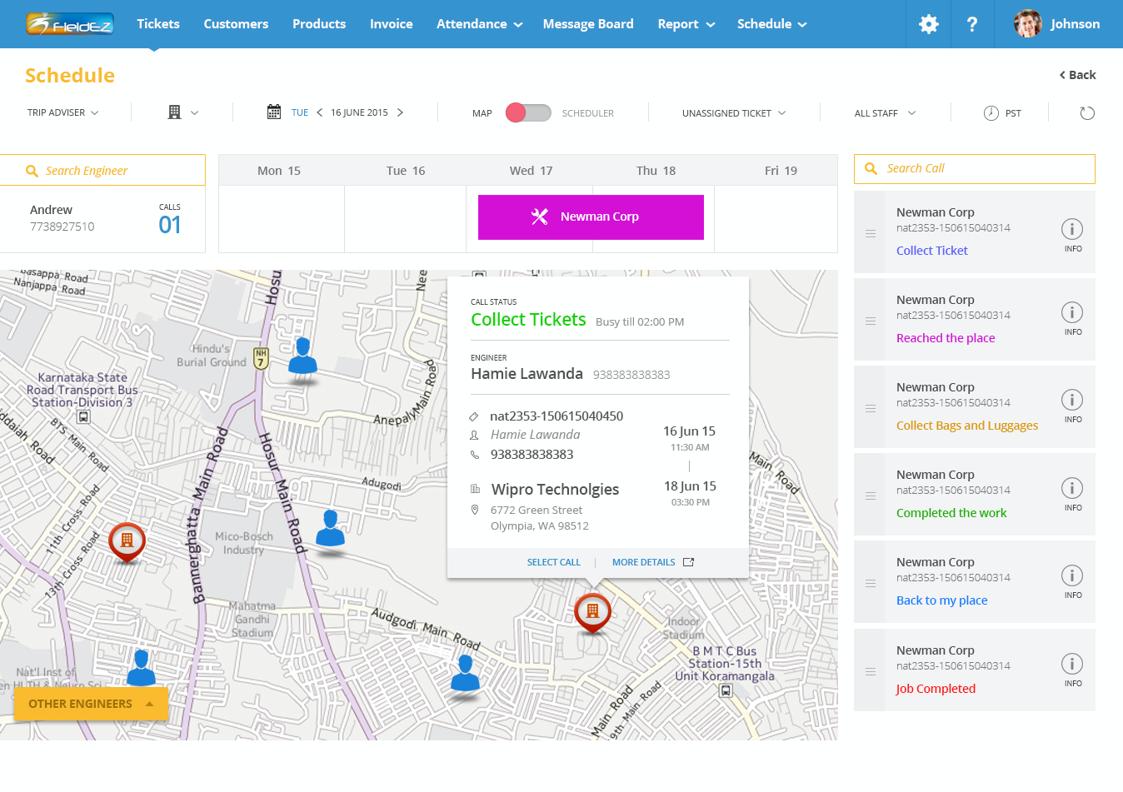The height and width of the screenshot is (792, 1123).
Task: Open the help question mark icon
Action: (x=971, y=24)
